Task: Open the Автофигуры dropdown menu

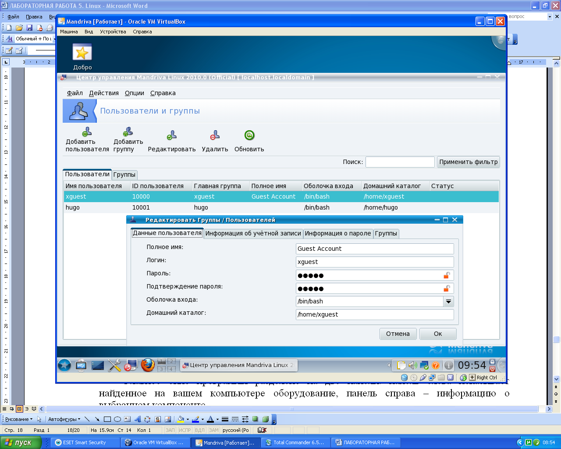Action: (64, 419)
